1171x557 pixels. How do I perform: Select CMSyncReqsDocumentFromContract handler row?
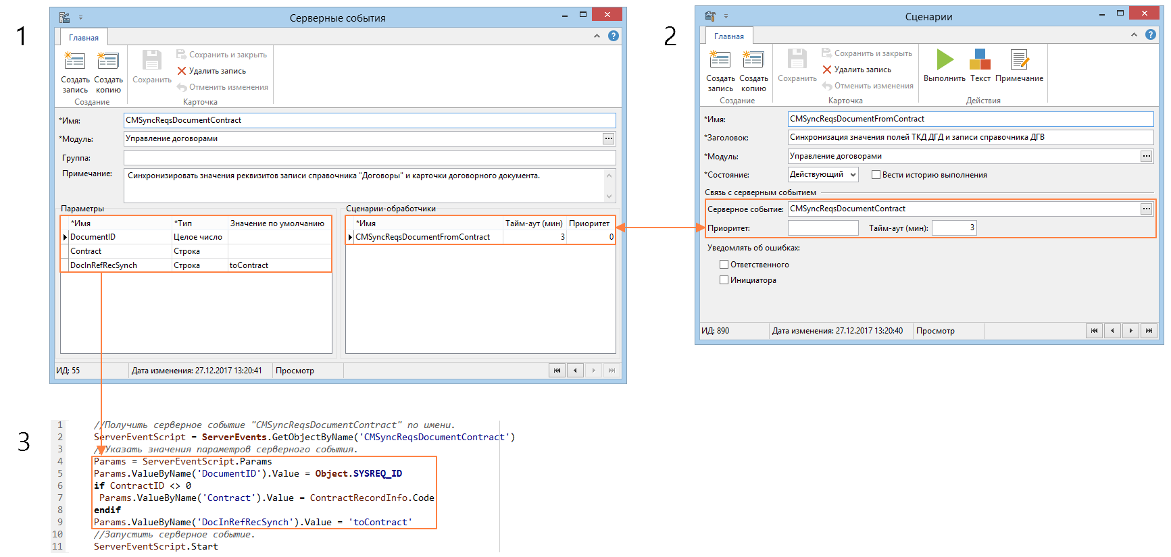coord(480,237)
